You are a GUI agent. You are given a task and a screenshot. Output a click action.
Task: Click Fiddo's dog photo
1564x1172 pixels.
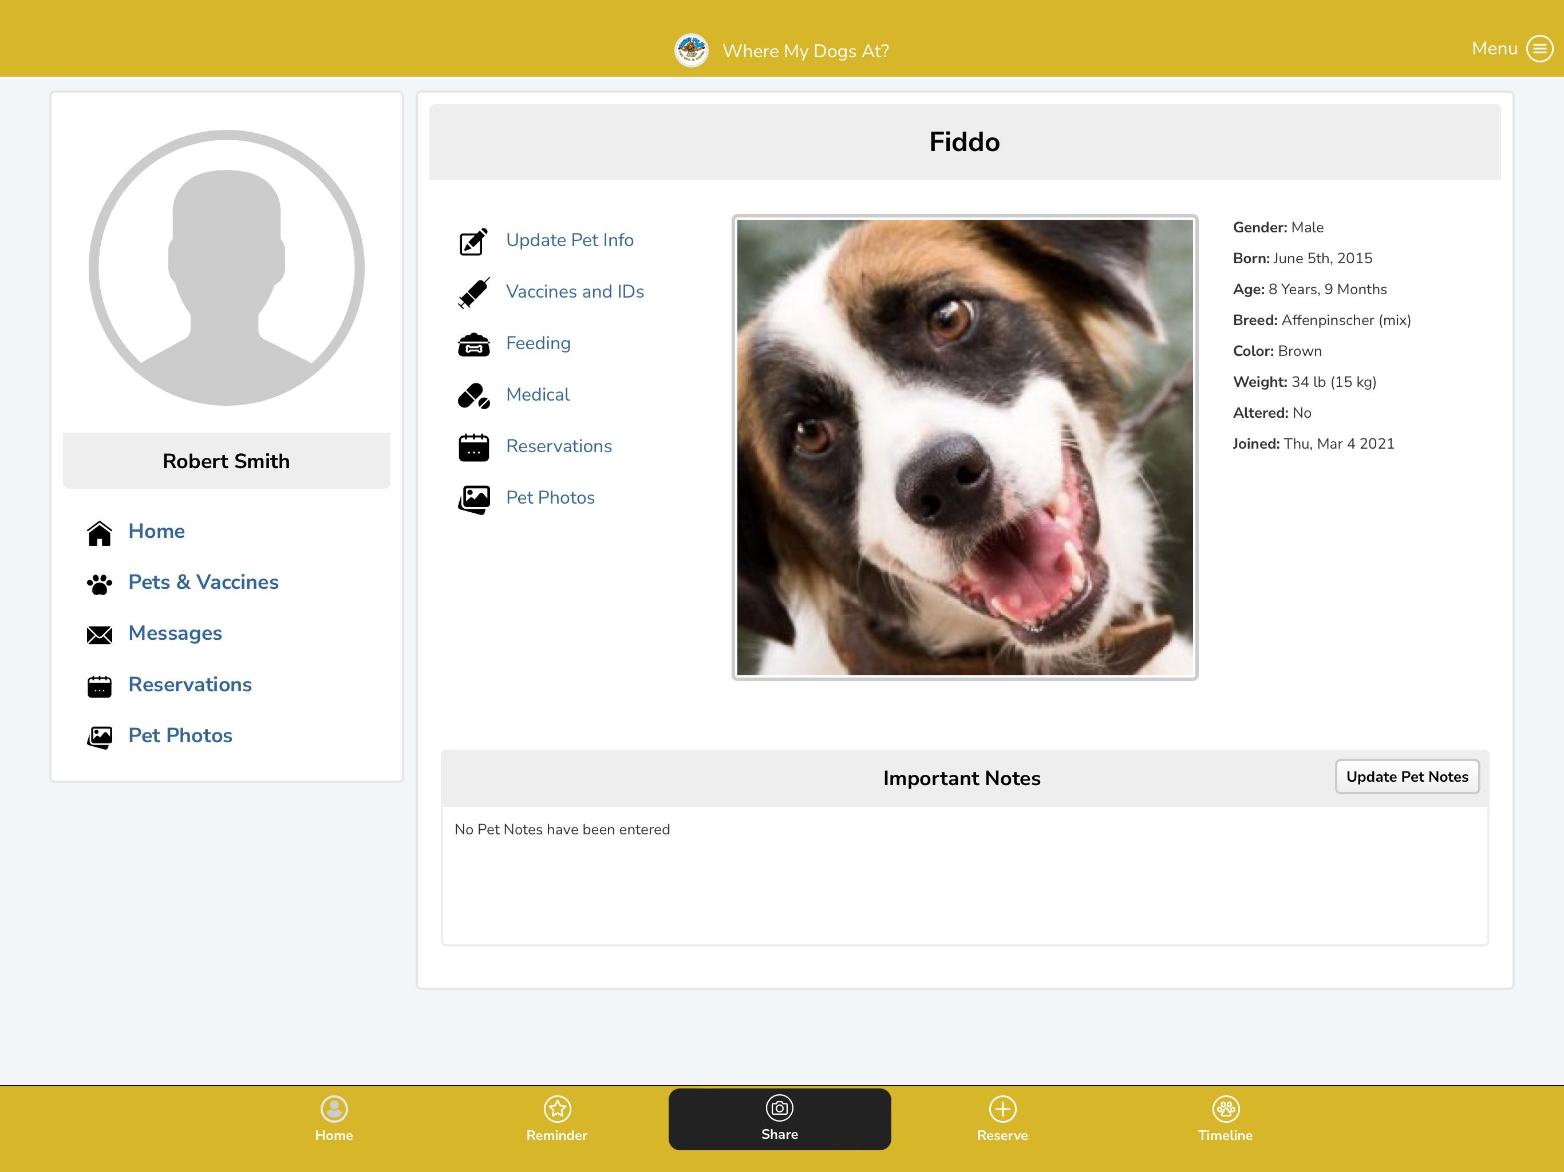pyautogui.click(x=965, y=448)
